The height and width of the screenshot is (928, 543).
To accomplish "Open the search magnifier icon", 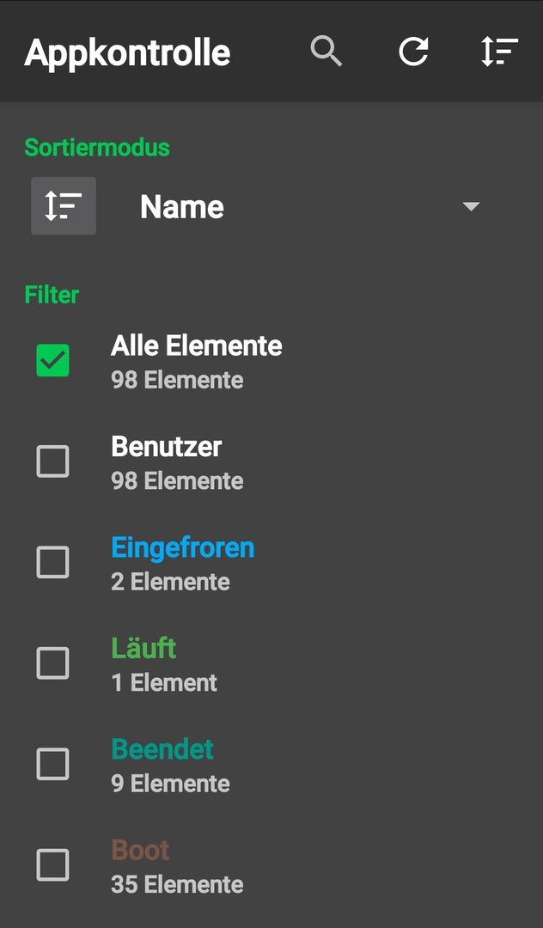I will pos(326,52).
